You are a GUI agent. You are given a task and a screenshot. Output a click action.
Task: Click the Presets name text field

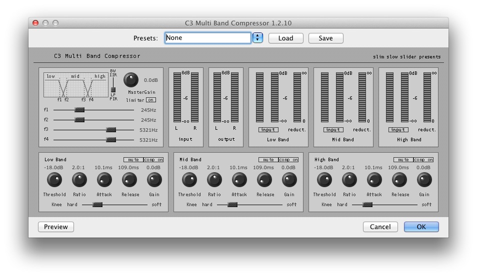tap(207, 38)
